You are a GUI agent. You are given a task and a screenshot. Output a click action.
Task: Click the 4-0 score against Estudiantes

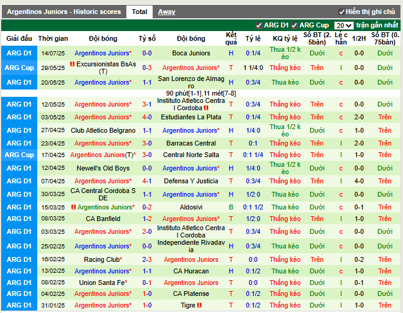[147, 117]
